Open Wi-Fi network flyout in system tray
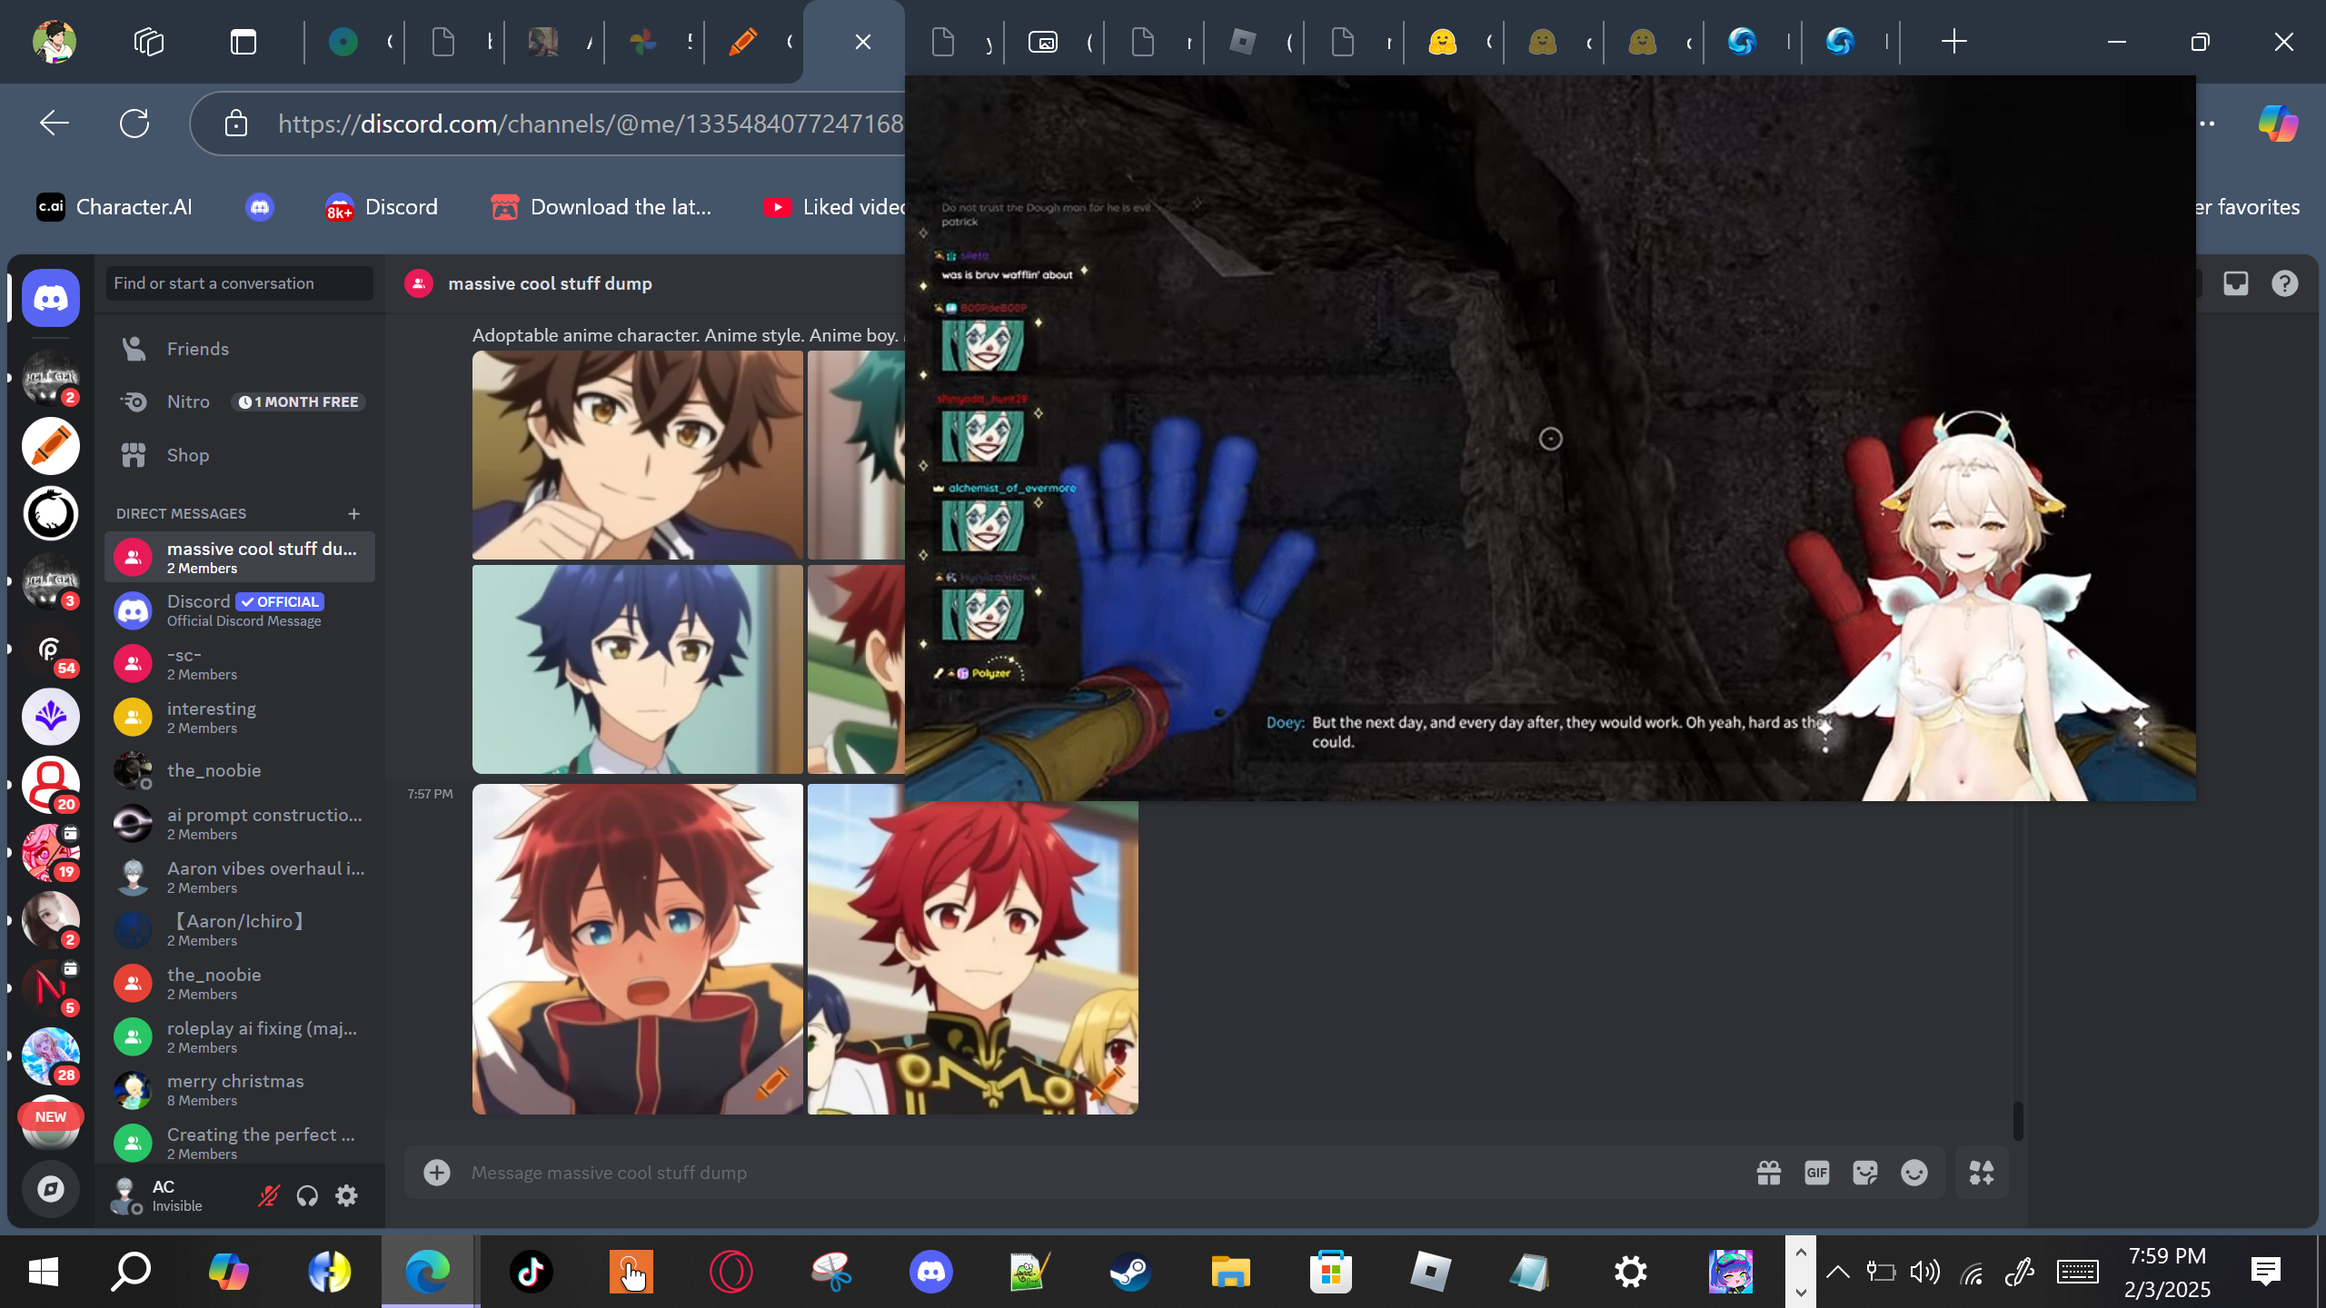The image size is (2326, 1308). coord(1971,1272)
